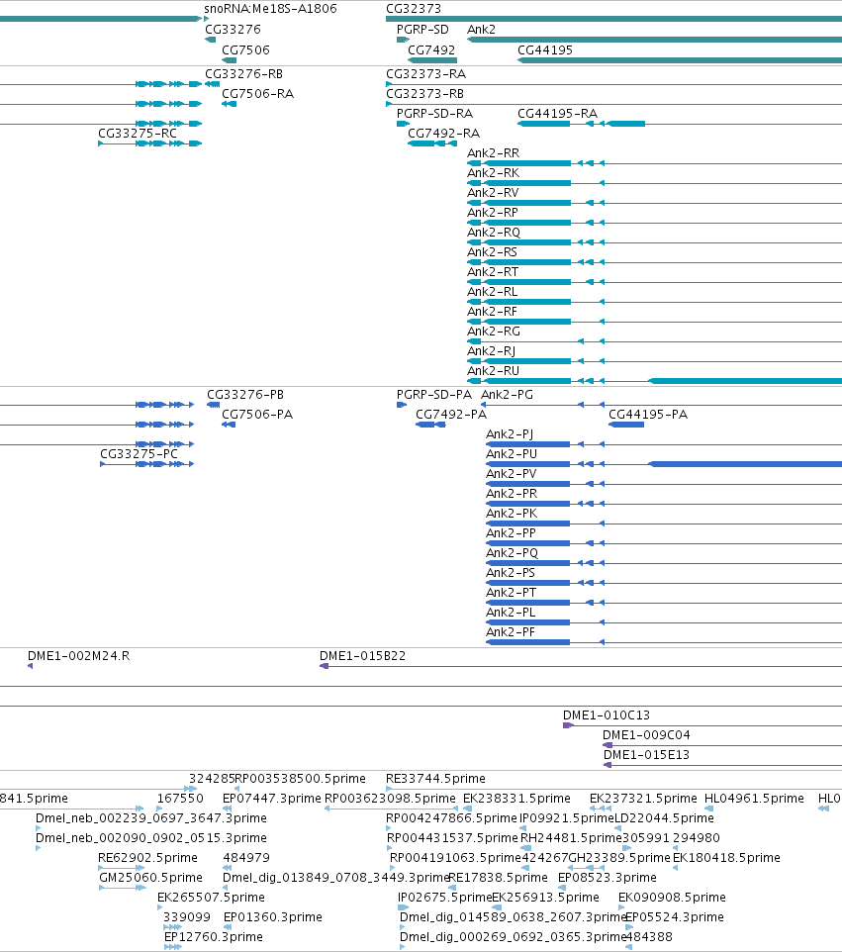The height and width of the screenshot is (952, 842).
Task: Click the Ank2-PU wide exon bar
Action: pyautogui.click(x=745, y=464)
